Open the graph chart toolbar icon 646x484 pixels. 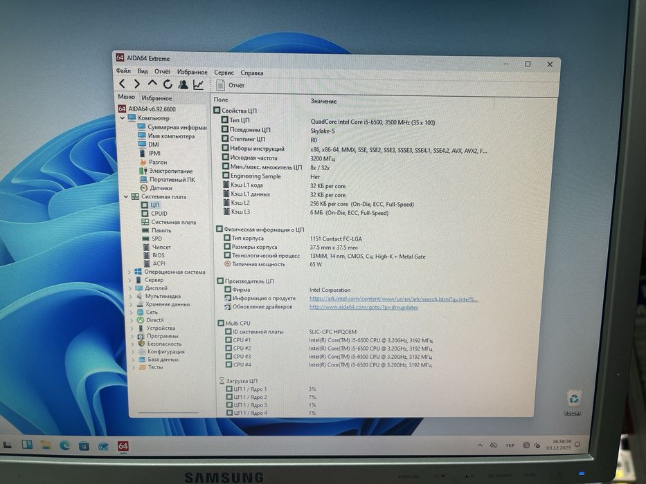pos(198,85)
